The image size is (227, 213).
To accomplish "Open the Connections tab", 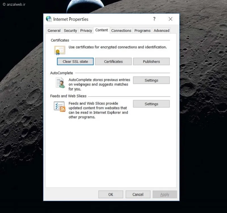I will pos(121,31).
